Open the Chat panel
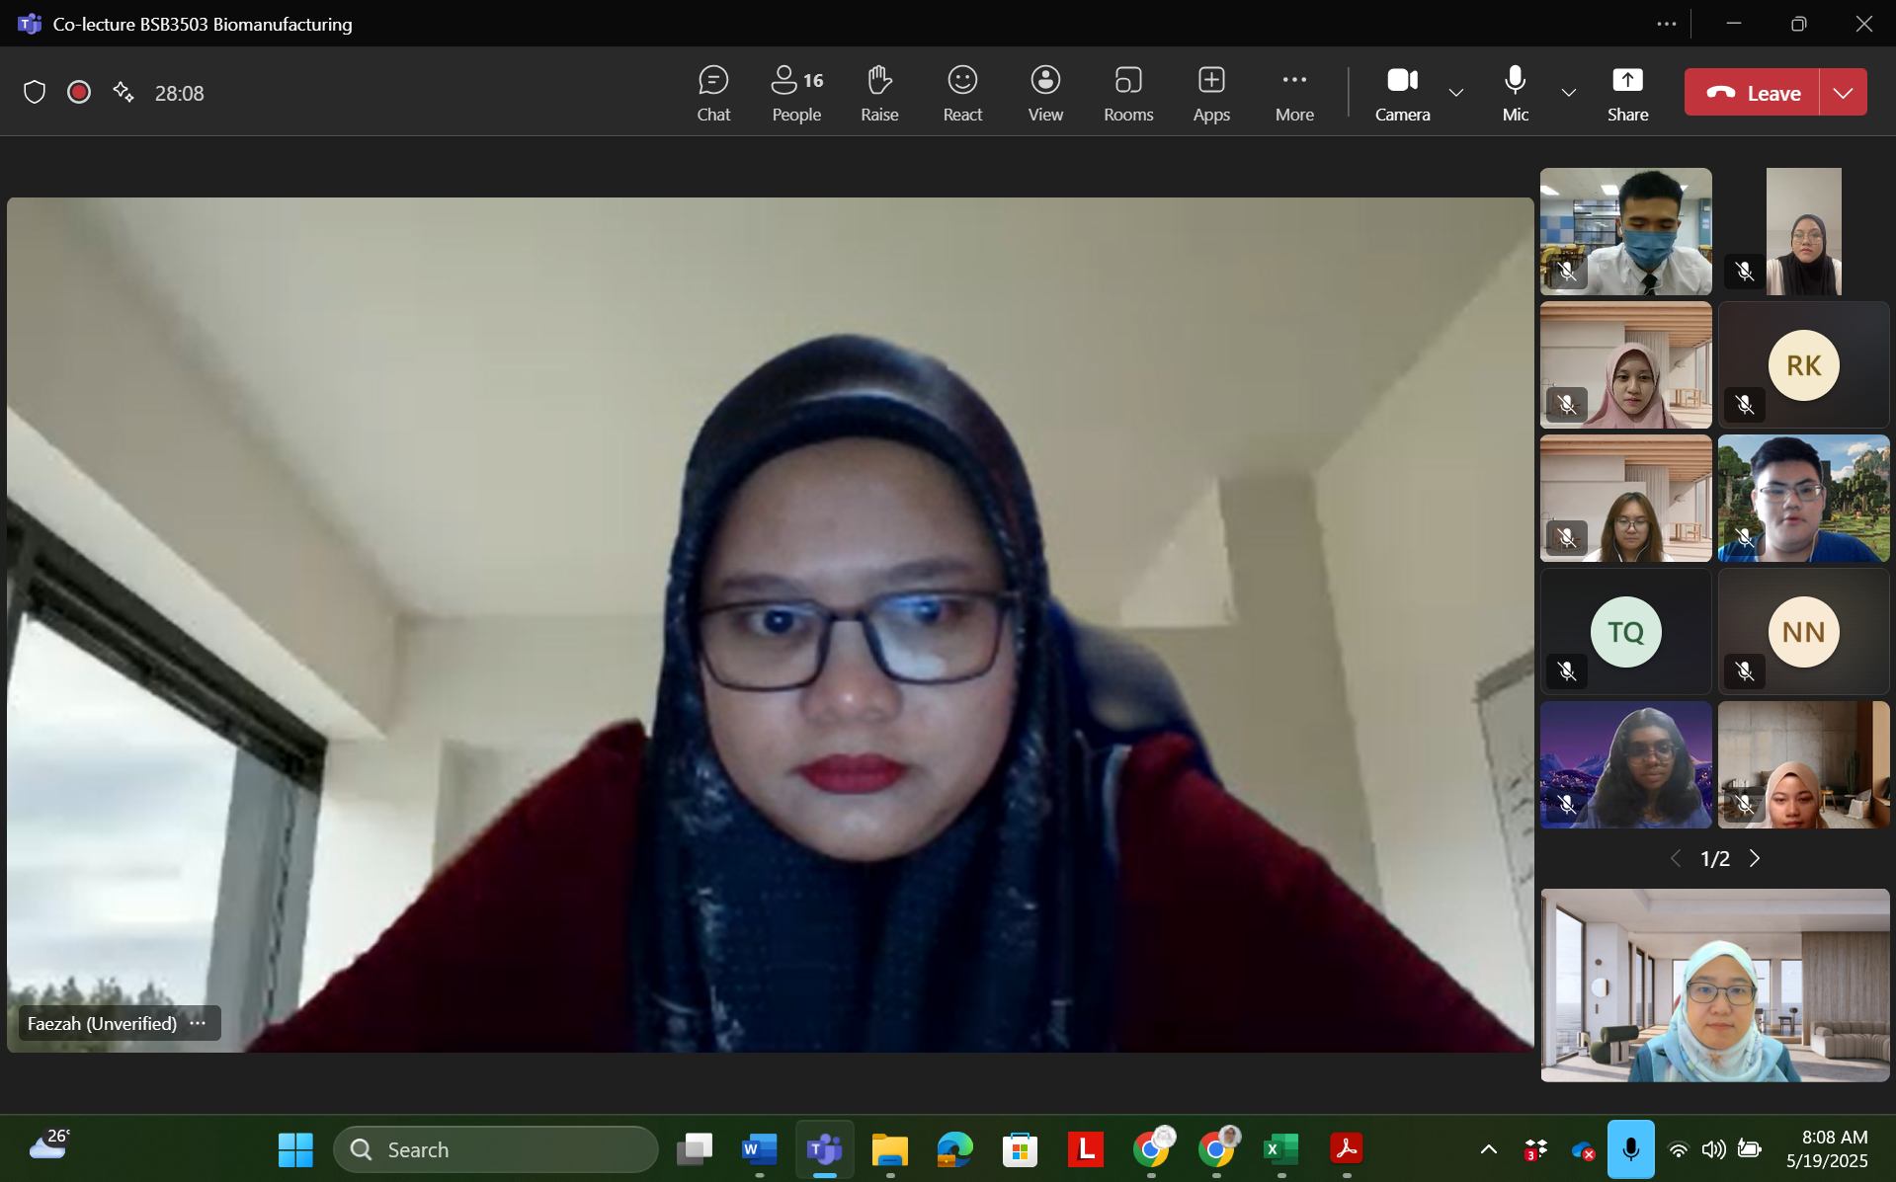The width and height of the screenshot is (1896, 1182). click(x=713, y=93)
